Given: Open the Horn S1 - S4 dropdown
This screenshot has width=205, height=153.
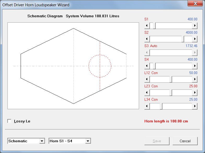Looking at the screenshot, I should coord(88,141).
